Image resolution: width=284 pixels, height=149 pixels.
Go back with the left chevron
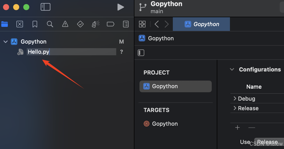tap(157, 24)
